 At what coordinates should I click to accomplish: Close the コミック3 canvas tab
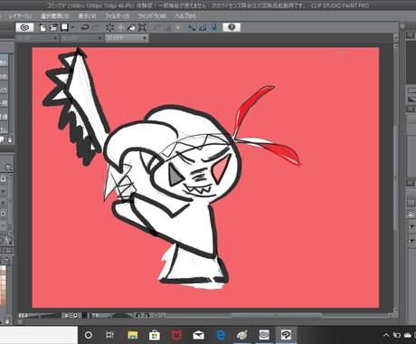[x=145, y=38]
